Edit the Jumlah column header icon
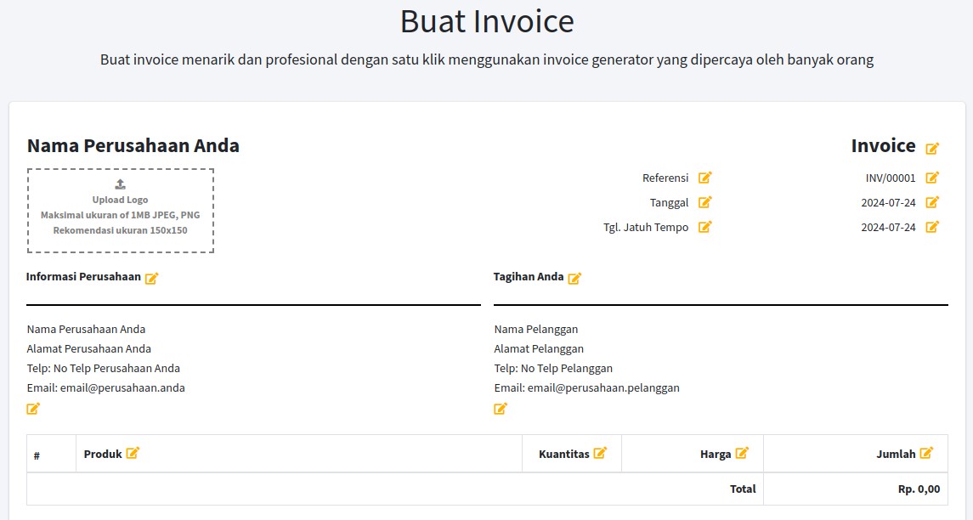Image resolution: width=973 pixels, height=520 pixels. (x=926, y=453)
